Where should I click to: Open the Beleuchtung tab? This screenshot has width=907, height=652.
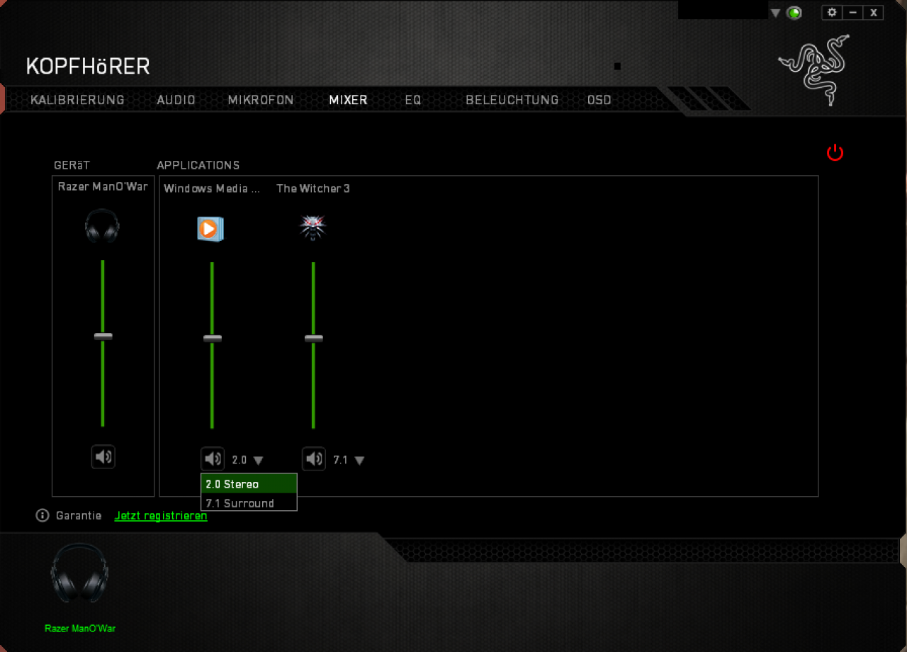pos(512,100)
